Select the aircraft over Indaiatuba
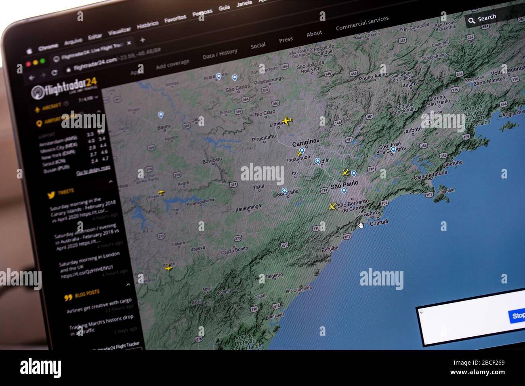Screen dimensions: 525x386 point(299,153)
